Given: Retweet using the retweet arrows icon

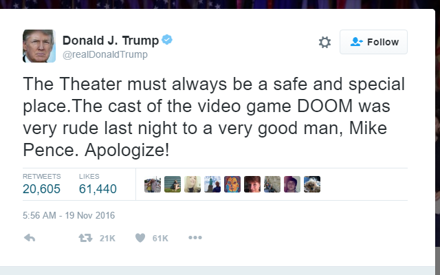Looking at the screenshot, I should (x=85, y=238).
